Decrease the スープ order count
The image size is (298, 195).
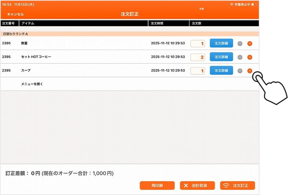pyautogui.click(x=240, y=71)
